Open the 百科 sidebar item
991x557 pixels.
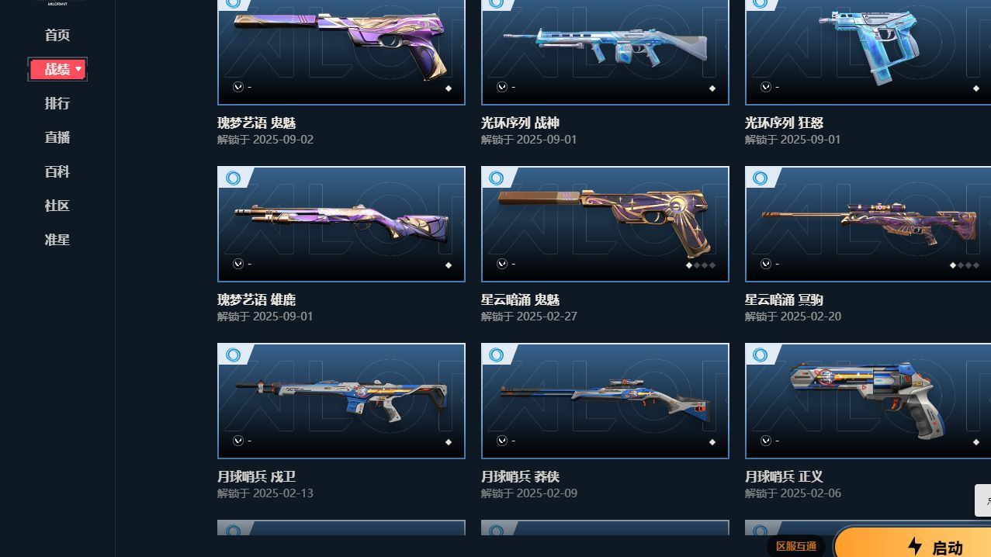[x=57, y=171]
